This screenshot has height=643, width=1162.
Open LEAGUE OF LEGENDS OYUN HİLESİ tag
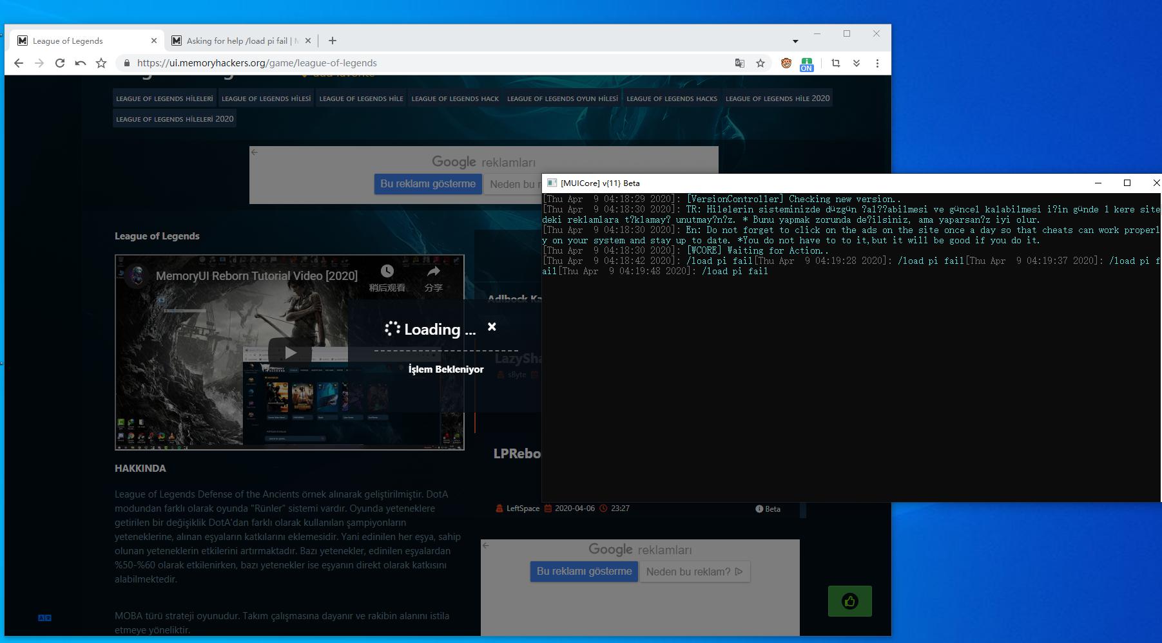coord(563,98)
